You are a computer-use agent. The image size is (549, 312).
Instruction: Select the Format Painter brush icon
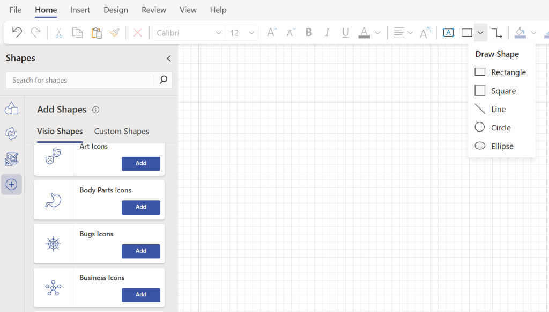(115, 33)
